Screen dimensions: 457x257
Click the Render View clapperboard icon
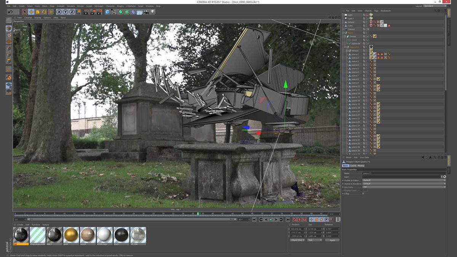[x=86, y=12]
